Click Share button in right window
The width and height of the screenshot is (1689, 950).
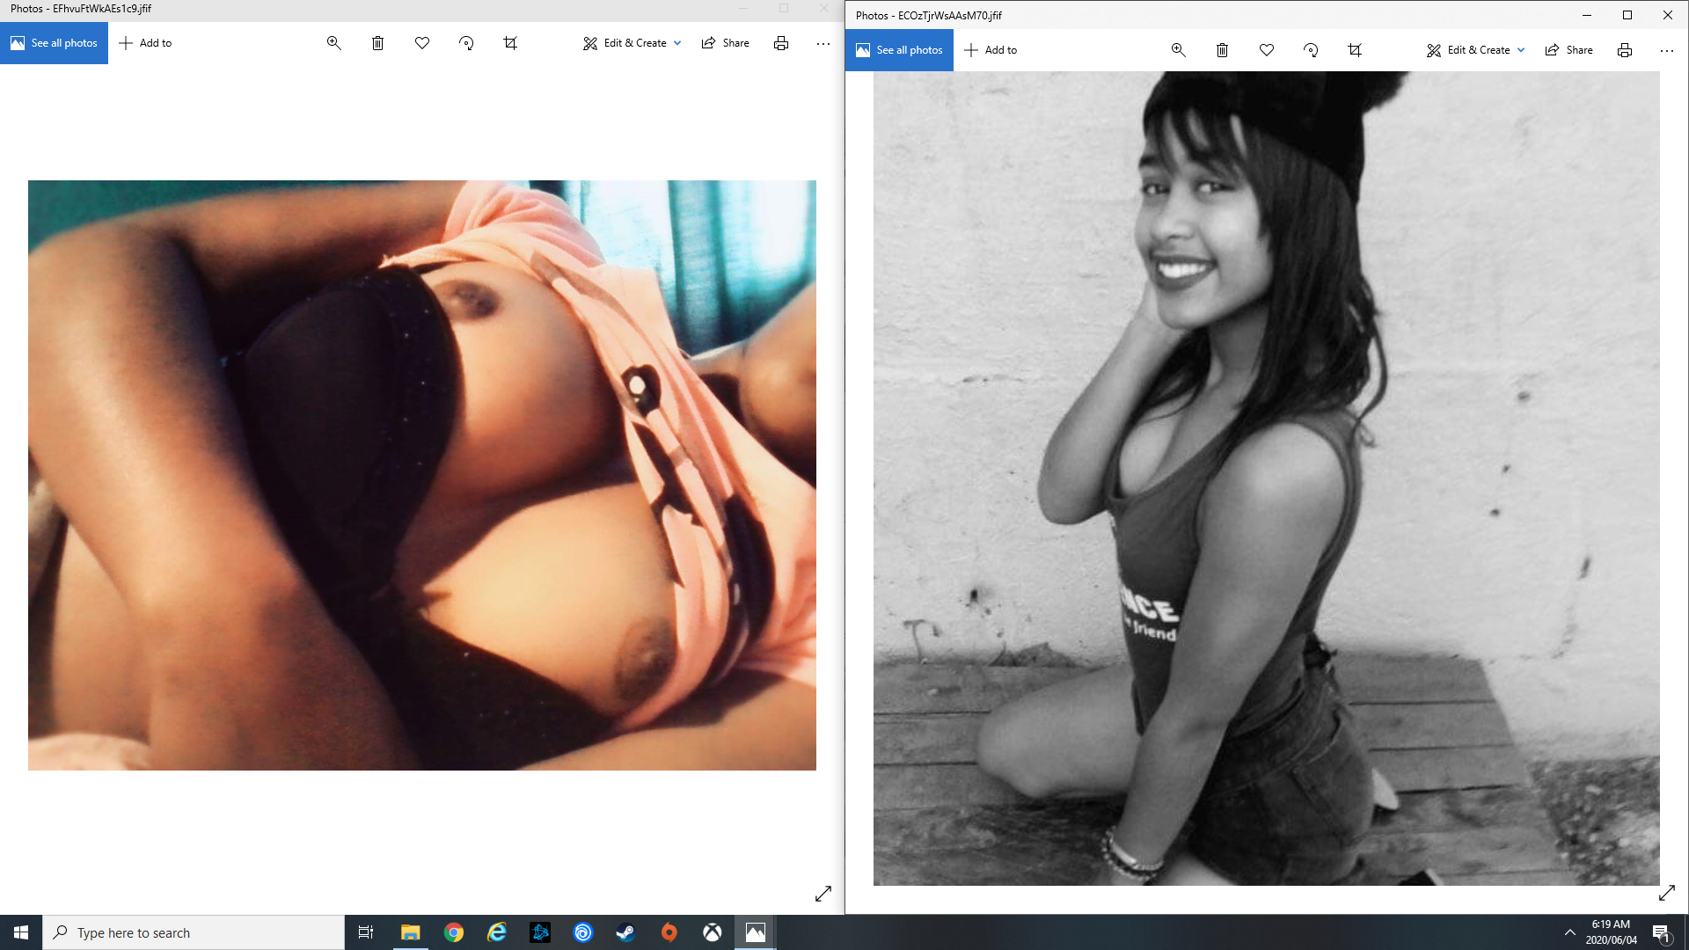pos(1568,50)
